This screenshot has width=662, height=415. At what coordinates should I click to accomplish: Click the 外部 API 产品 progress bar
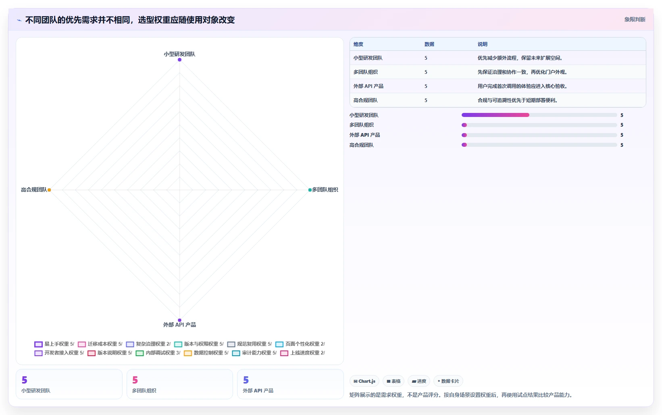coord(539,135)
